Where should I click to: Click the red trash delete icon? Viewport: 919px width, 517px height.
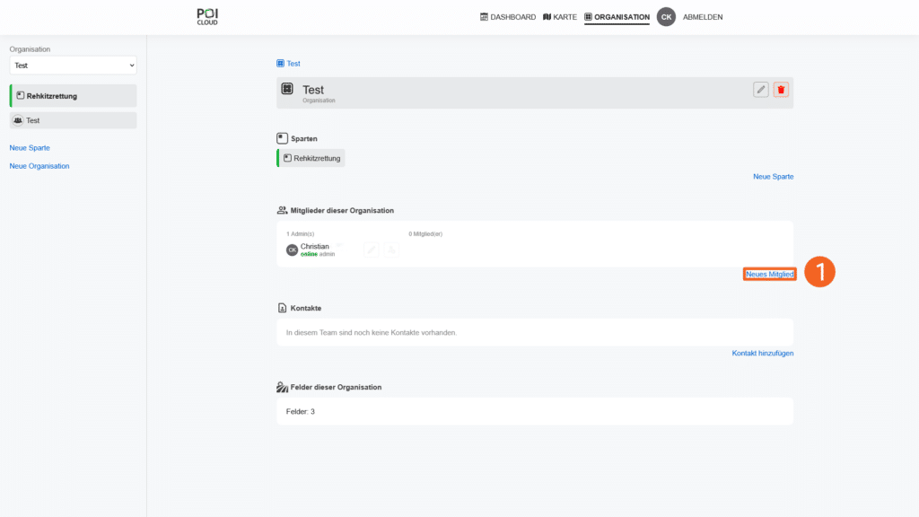(781, 90)
